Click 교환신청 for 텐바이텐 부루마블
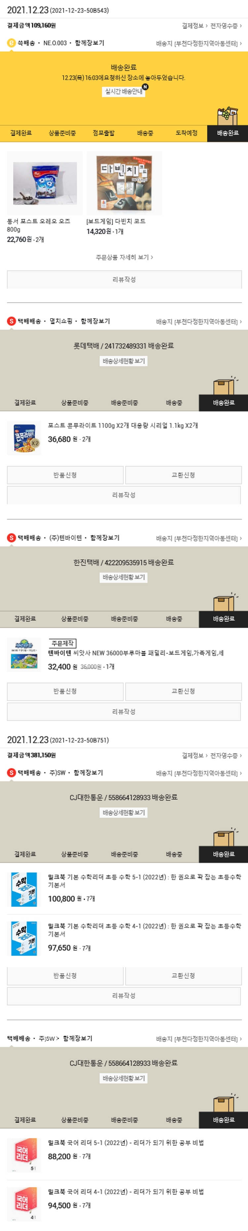This screenshot has height=1231, width=248. tap(183, 691)
